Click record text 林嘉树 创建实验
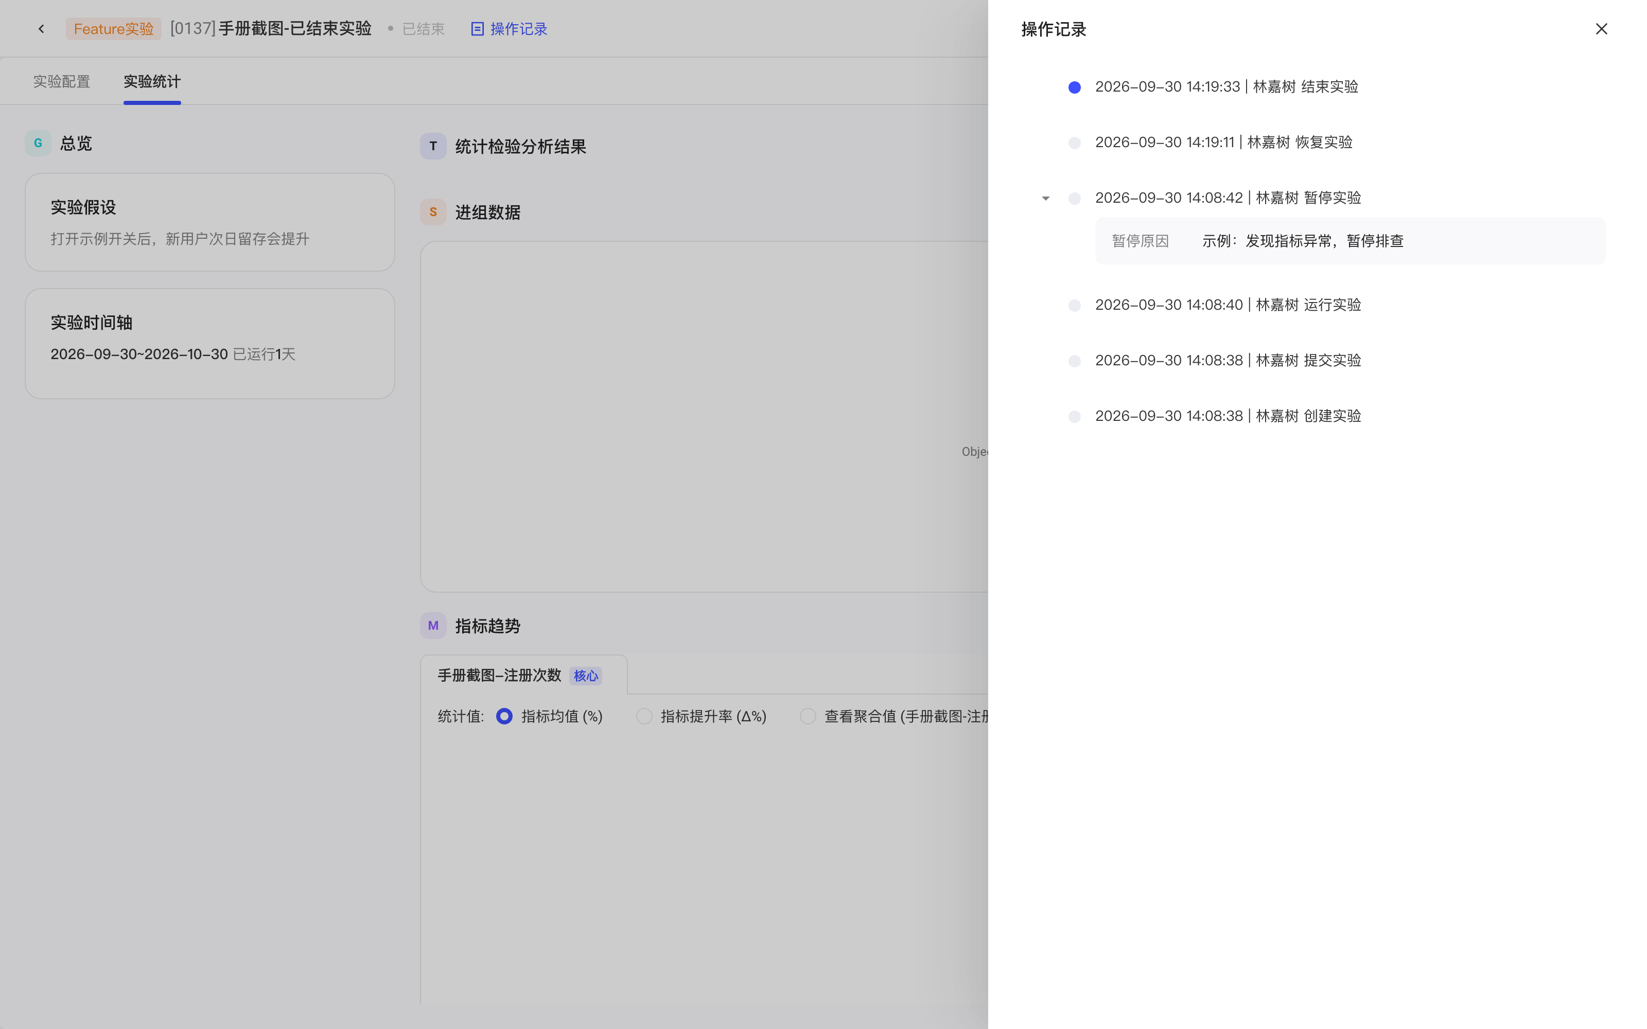The height and width of the screenshot is (1029, 1647). coord(1228,416)
